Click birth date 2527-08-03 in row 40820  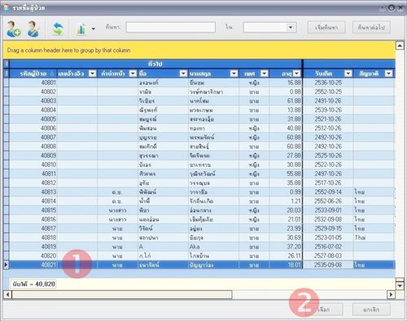(x=328, y=256)
